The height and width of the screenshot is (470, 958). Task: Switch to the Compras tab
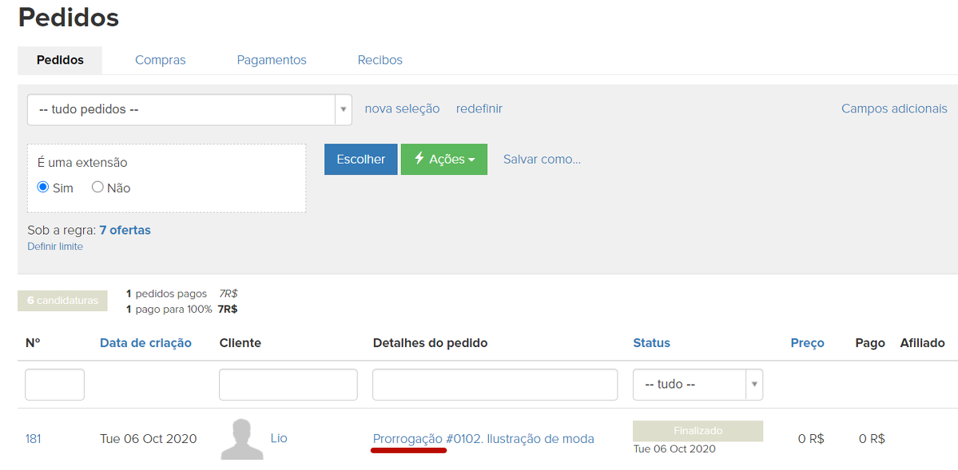click(160, 60)
